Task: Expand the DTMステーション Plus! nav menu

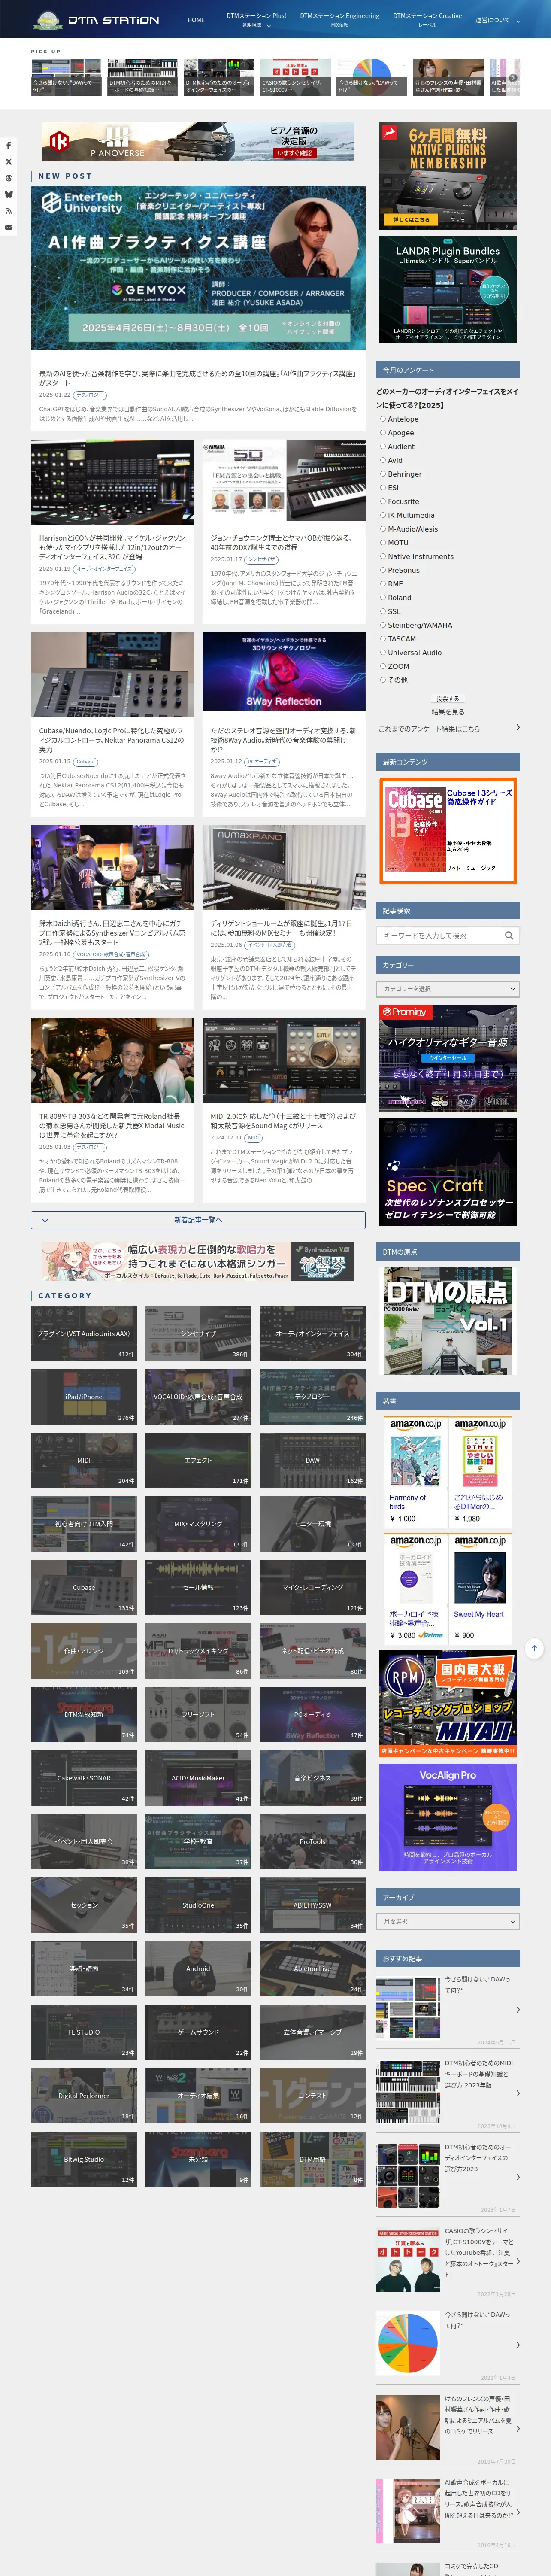Action: point(256,20)
